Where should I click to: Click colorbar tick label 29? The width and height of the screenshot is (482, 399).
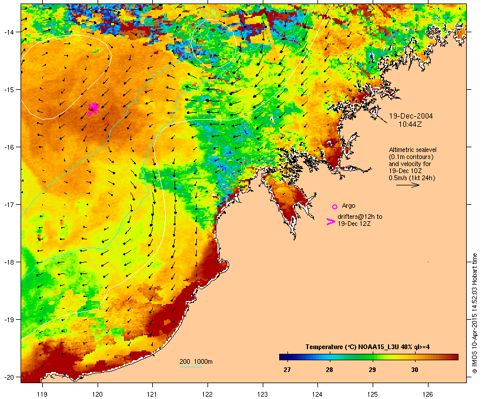(x=372, y=370)
